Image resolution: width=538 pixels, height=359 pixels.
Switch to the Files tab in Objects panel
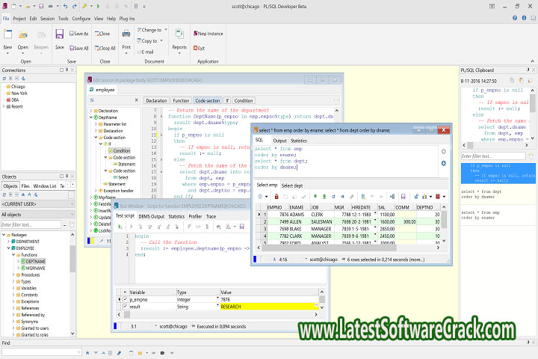point(25,185)
